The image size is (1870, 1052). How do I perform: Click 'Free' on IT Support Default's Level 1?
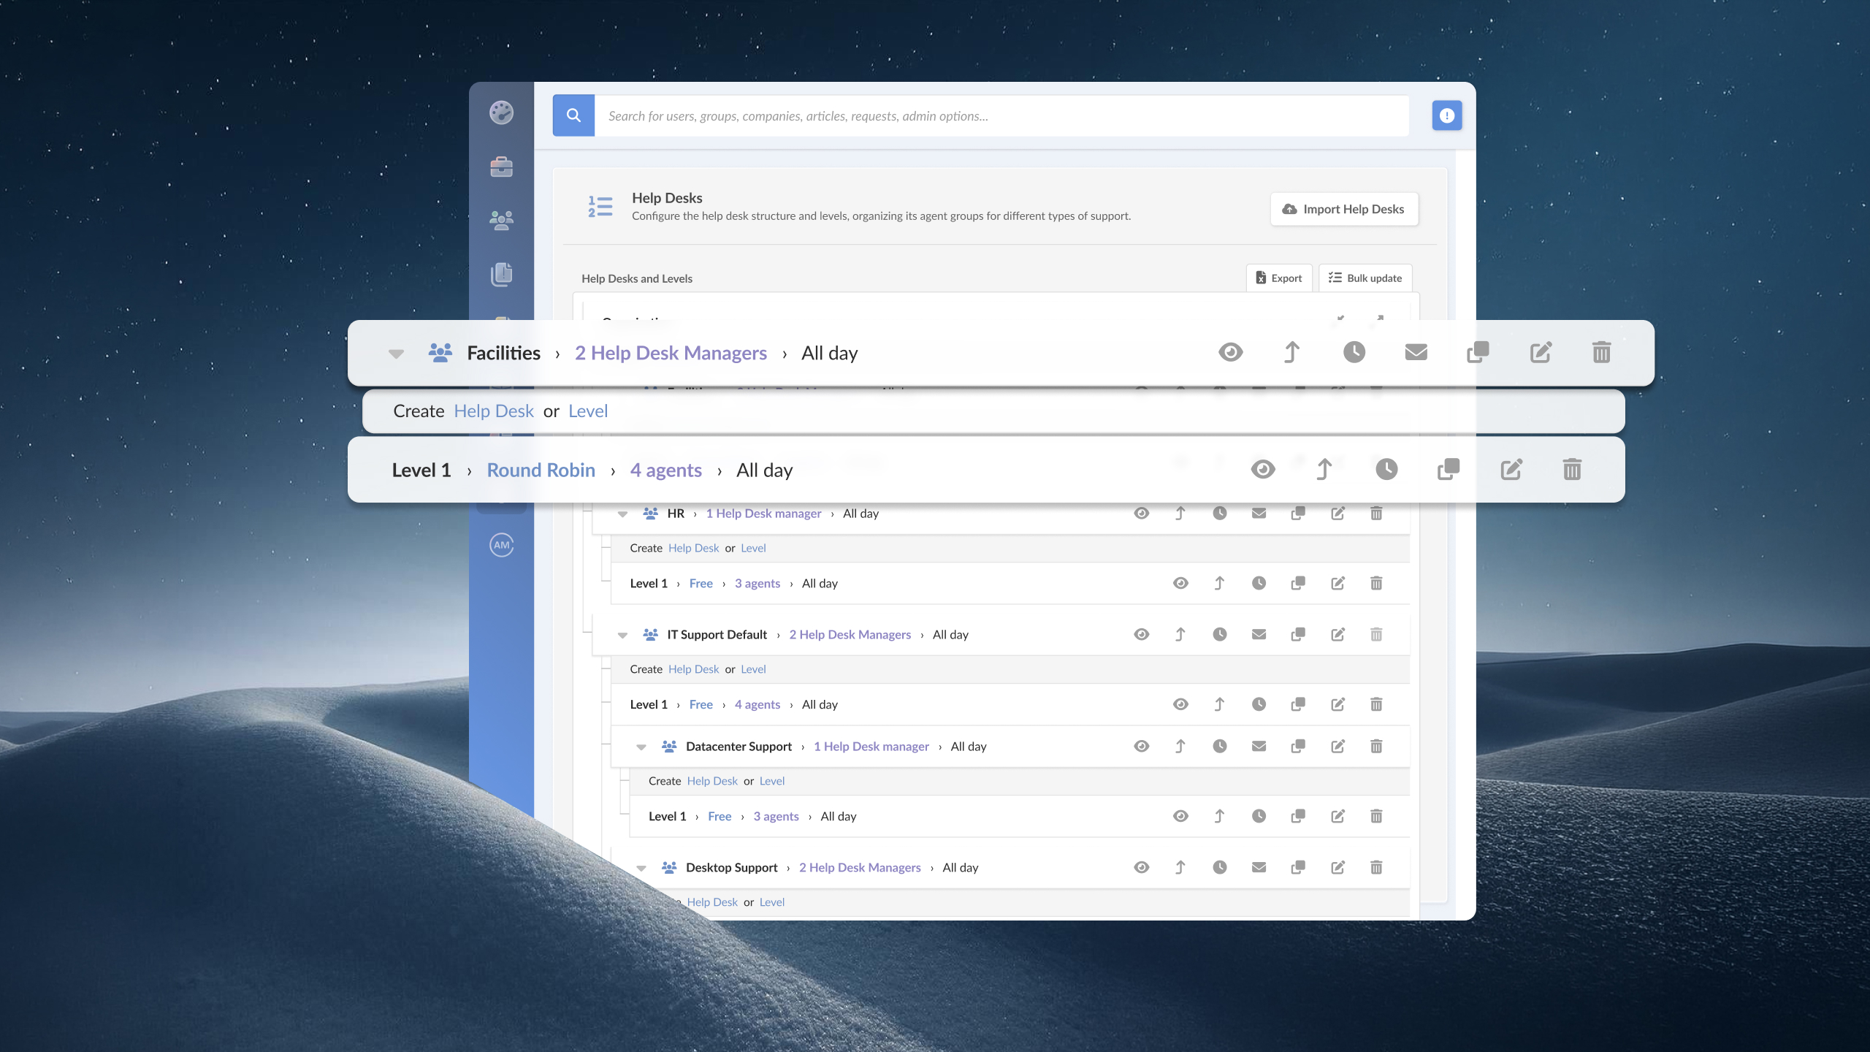(701, 705)
